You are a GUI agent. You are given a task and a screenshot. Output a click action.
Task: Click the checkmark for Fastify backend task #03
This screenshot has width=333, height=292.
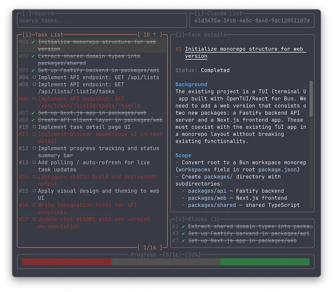[x=34, y=70]
